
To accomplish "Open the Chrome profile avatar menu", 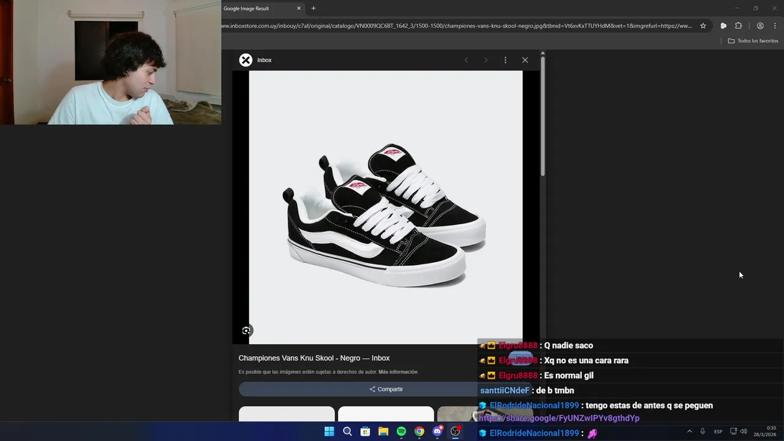I will 760,26.
